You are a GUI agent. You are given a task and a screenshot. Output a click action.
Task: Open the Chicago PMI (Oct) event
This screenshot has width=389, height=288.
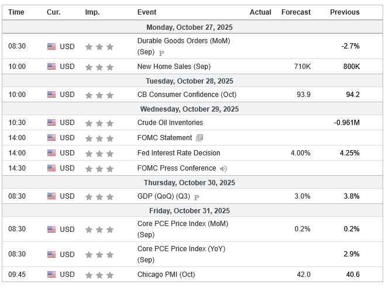pos(166,275)
